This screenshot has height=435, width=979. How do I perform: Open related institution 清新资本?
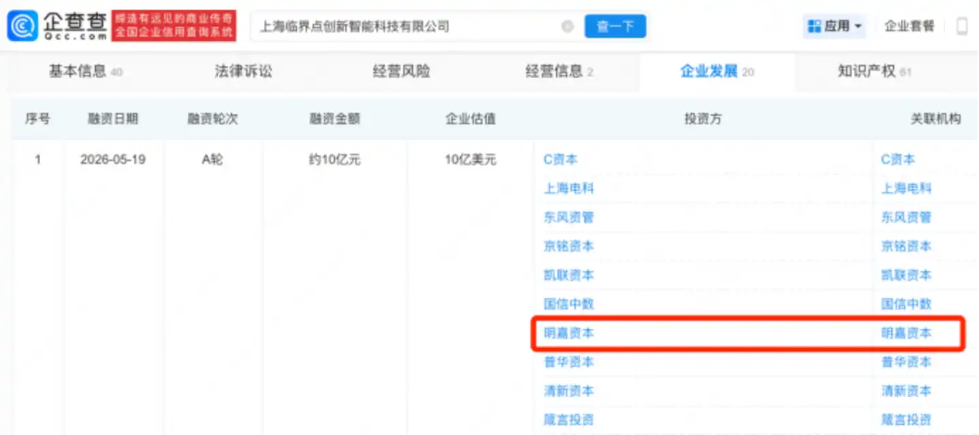point(906,391)
